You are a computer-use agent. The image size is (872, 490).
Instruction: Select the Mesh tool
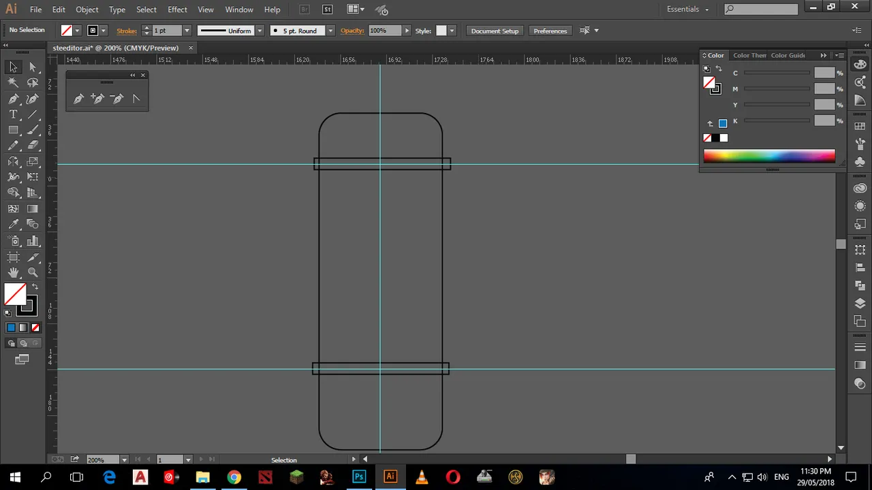(x=13, y=209)
